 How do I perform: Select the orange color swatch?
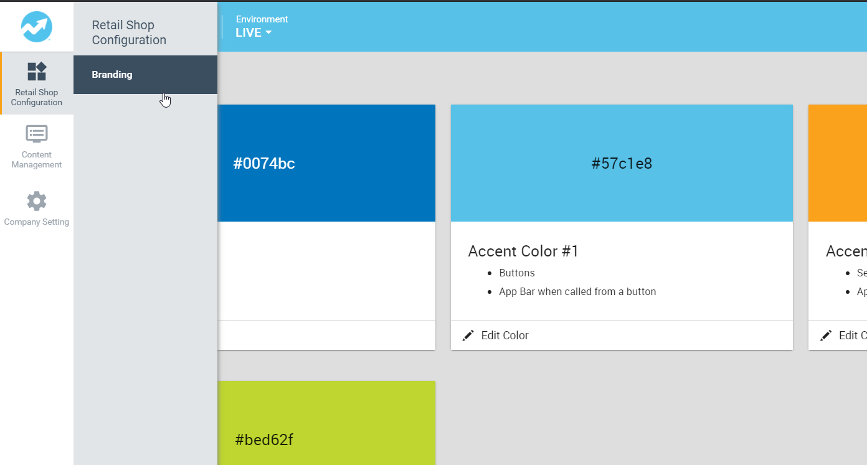[x=838, y=163]
